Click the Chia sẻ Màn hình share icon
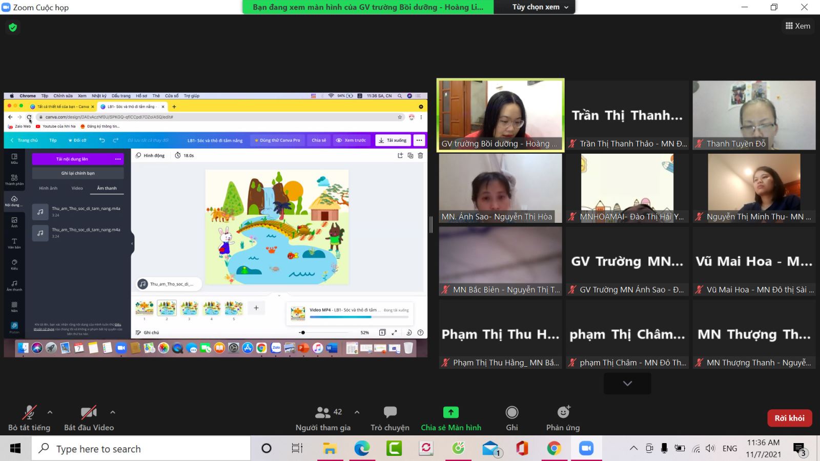 coord(450,412)
